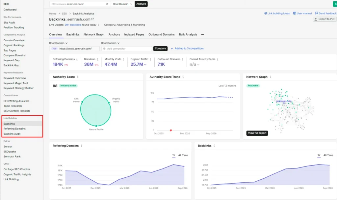Viewport: 337px width, 200px height.
Task: Select All Time on Backlinks chart
Action: coord(328,155)
